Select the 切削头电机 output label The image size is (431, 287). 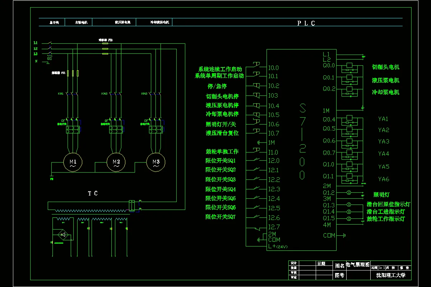(x=386, y=67)
